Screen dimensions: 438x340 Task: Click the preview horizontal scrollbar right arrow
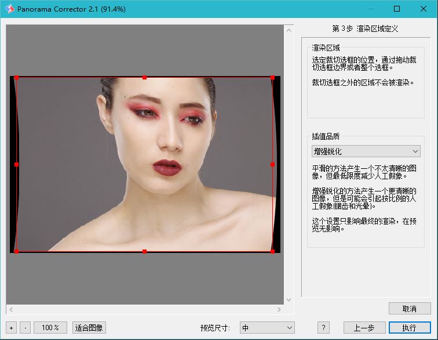pos(279,309)
